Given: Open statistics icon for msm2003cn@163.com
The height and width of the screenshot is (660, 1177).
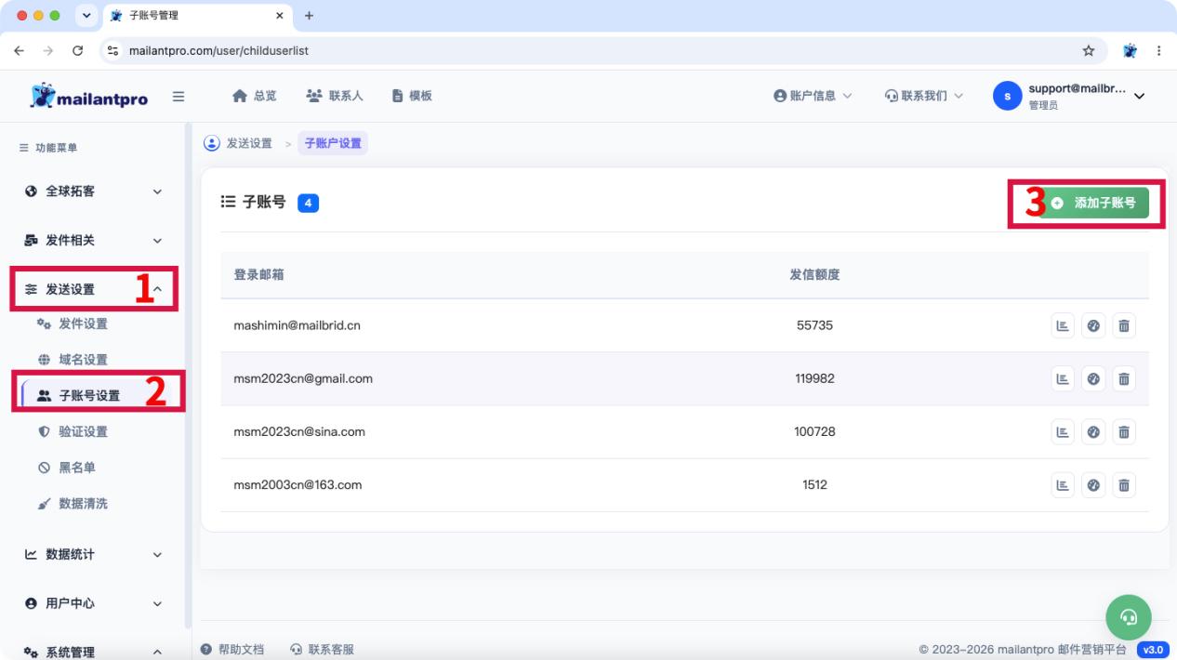Looking at the screenshot, I should point(1063,484).
